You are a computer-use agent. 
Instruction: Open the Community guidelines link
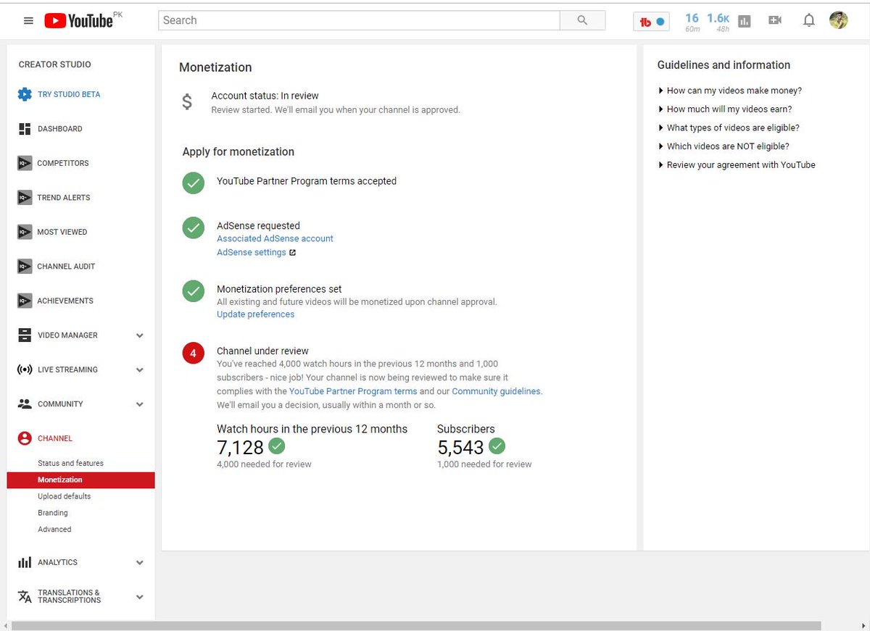pyautogui.click(x=496, y=391)
